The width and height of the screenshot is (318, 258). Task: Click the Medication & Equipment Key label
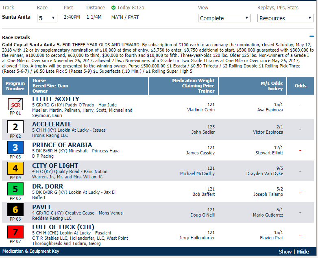(x=30, y=251)
